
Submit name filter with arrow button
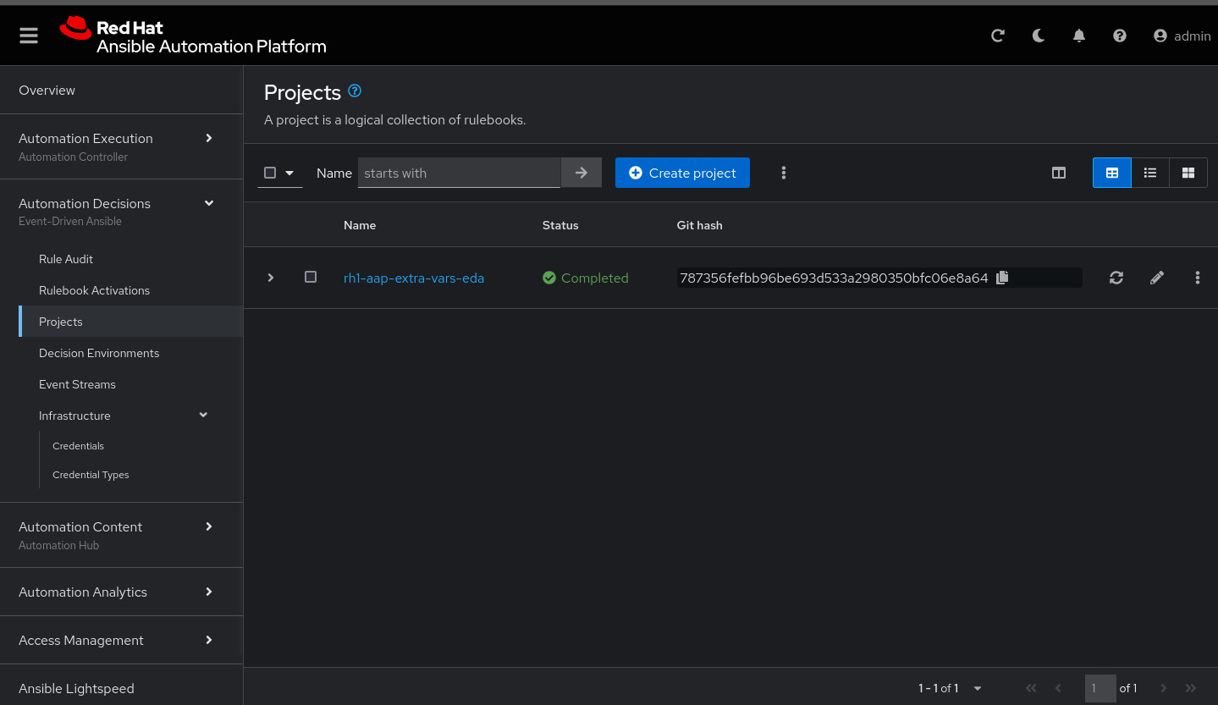click(581, 173)
